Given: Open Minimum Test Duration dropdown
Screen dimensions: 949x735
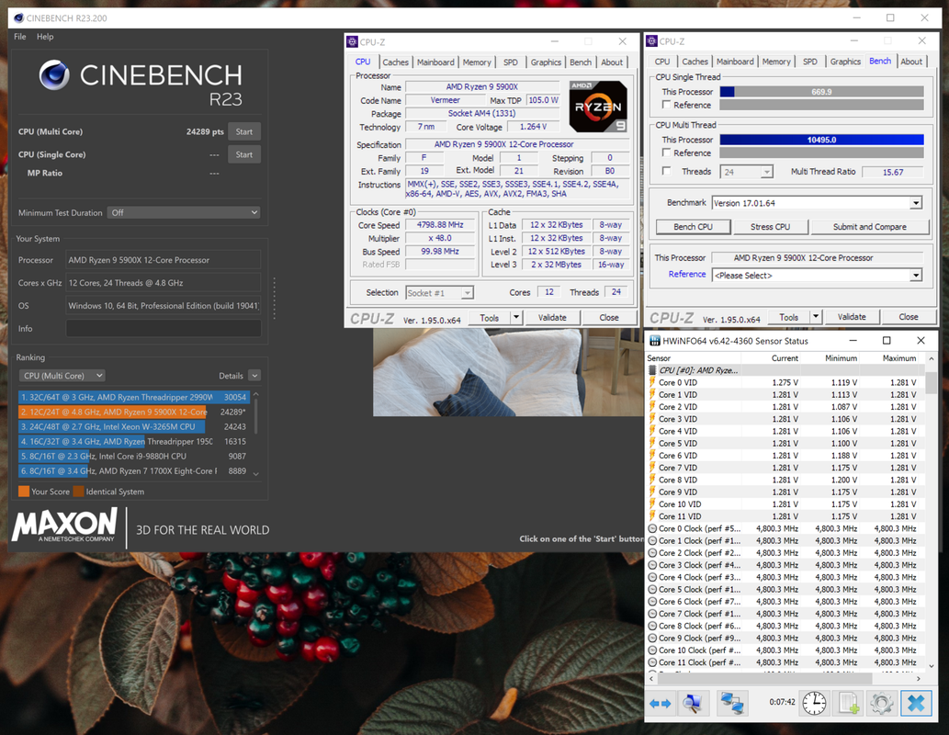Looking at the screenshot, I should click(x=184, y=212).
